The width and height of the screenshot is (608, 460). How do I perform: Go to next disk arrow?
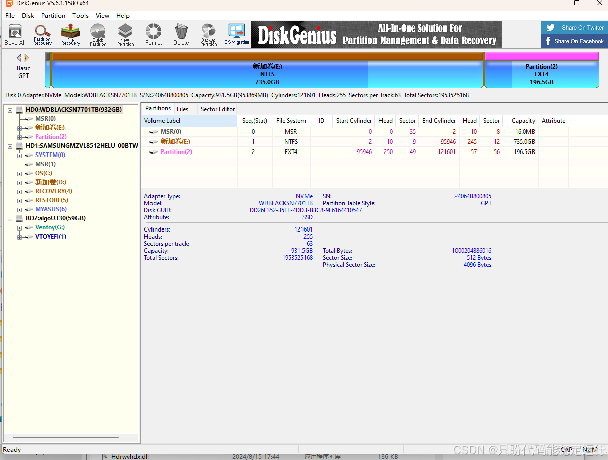pyautogui.click(x=27, y=58)
